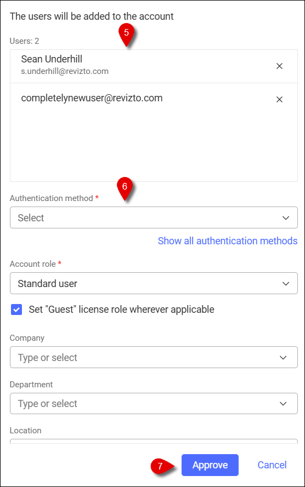Screen dimensions: 305x487
Task: Click the red step 6 marker
Action: [x=125, y=188]
